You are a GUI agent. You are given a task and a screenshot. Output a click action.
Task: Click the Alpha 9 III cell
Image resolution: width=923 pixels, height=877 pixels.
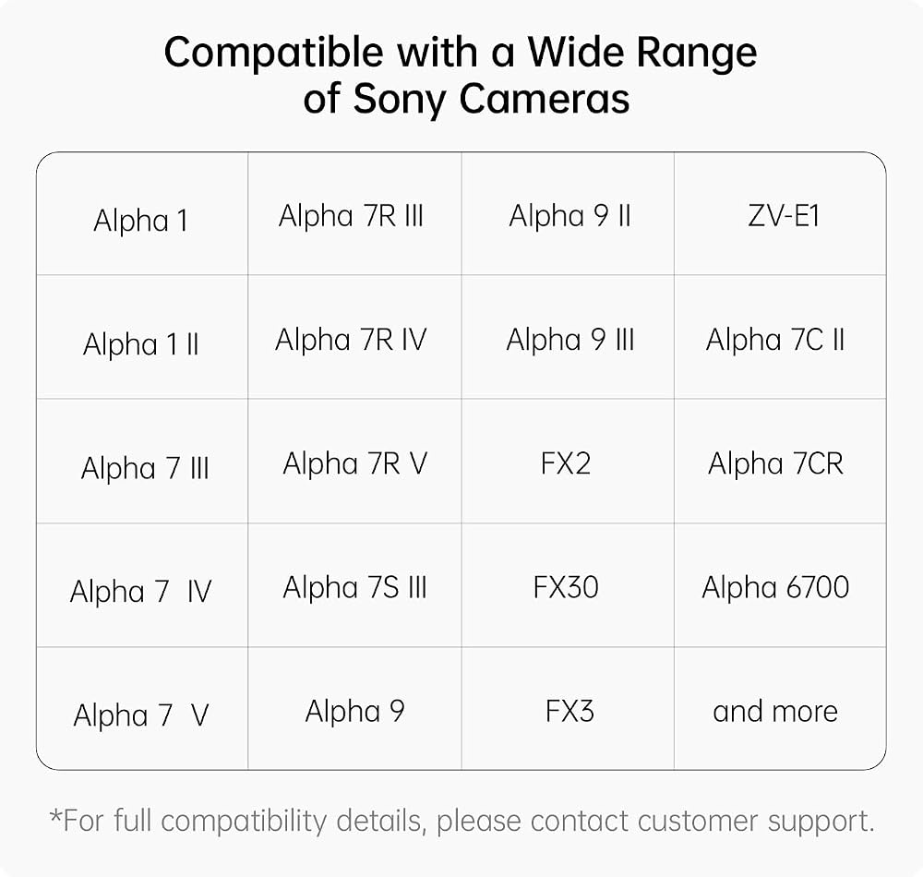click(x=568, y=337)
